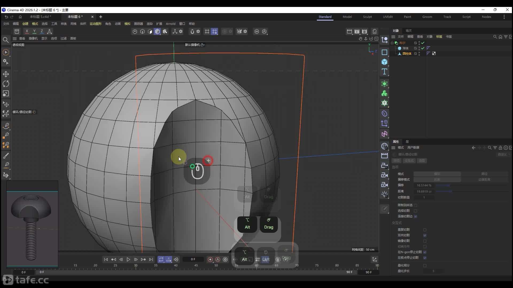This screenshot has height=288, width=513.
Task: Click the Home icon beside undo arrows
Action: click(x=20, y=17)
